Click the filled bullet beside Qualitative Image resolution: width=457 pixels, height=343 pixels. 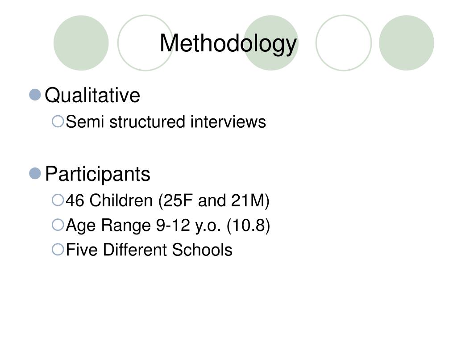point(35,95)
